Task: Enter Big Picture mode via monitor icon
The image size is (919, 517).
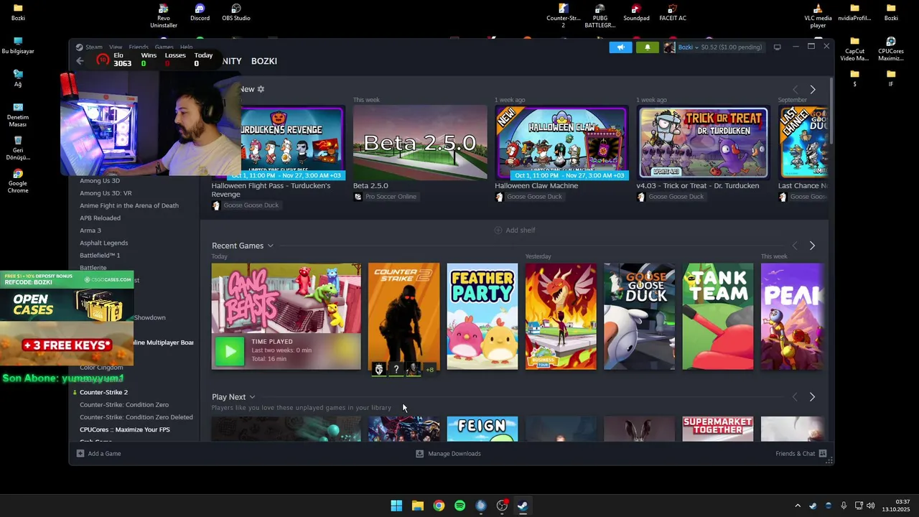Action: 777,47
